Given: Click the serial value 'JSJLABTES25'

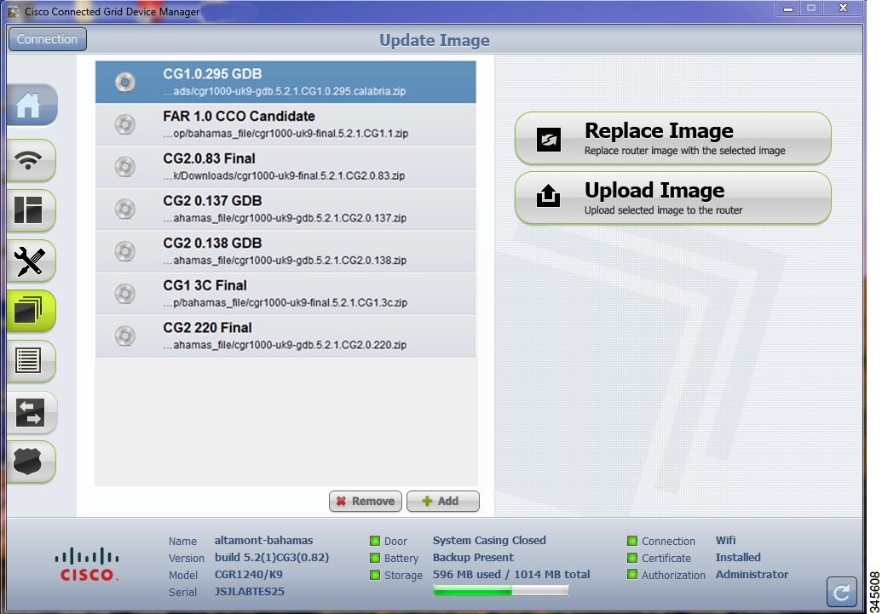Looking at the screenshot, I should tap(249, 592).
